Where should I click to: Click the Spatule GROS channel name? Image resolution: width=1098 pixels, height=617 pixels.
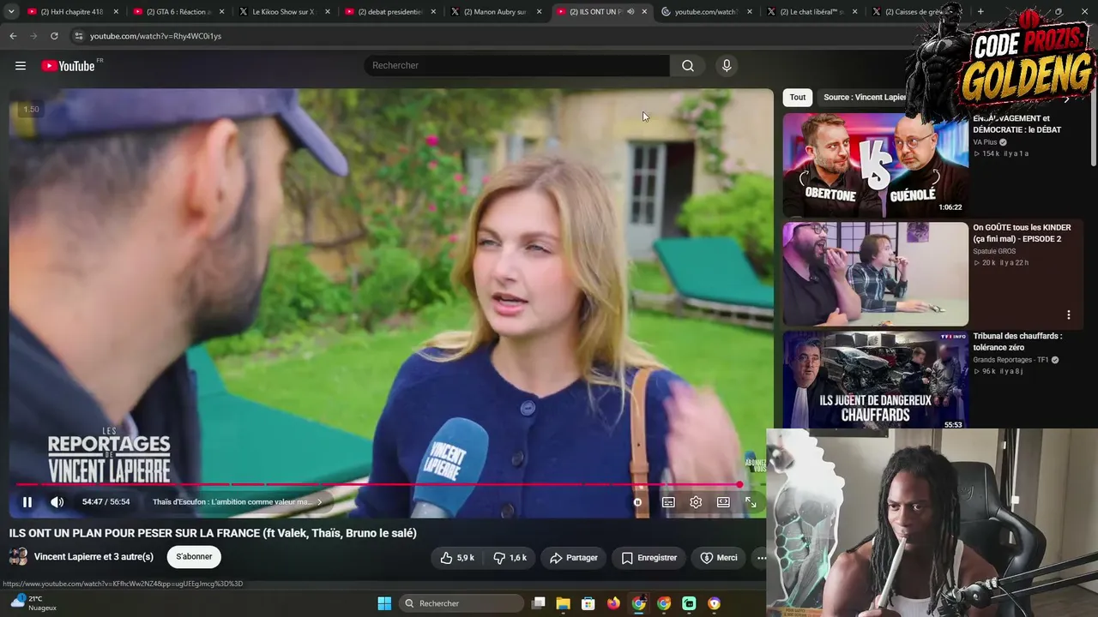click(994, 251)
